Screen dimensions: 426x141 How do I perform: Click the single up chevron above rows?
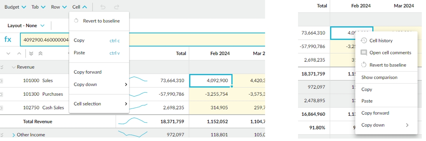click(19, 53)
